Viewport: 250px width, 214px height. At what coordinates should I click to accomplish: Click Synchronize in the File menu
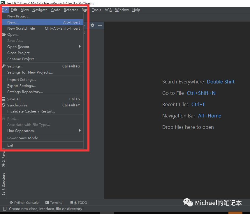(17, 105)
